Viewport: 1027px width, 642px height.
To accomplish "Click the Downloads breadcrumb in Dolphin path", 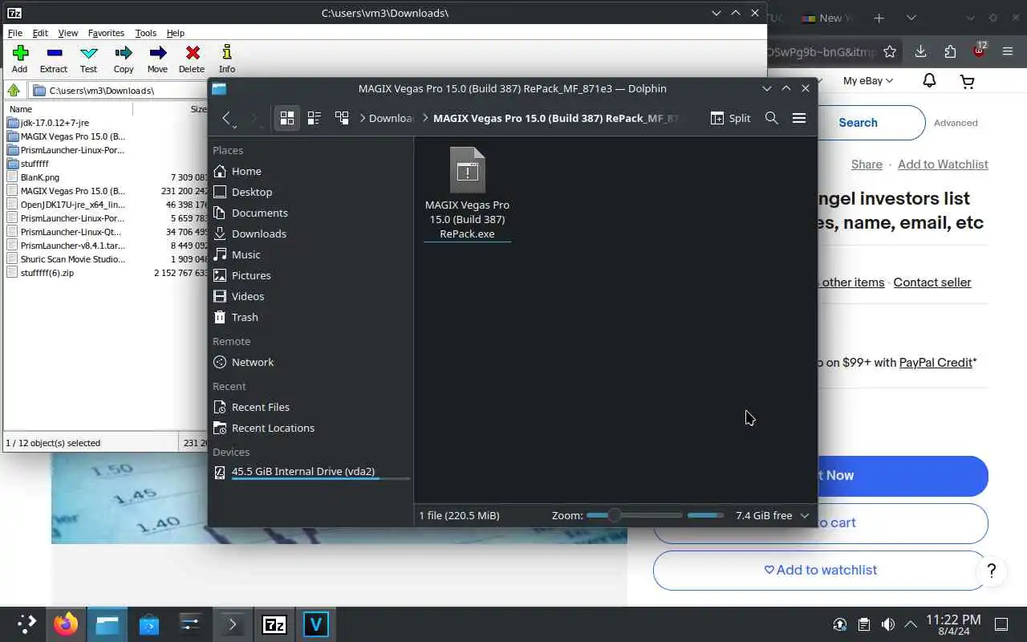I will coord(391,118).
